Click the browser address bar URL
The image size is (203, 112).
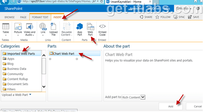point(57,1)
